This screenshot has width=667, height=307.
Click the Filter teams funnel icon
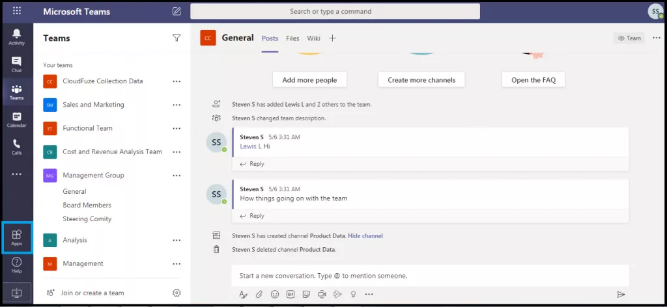point(177,38)
